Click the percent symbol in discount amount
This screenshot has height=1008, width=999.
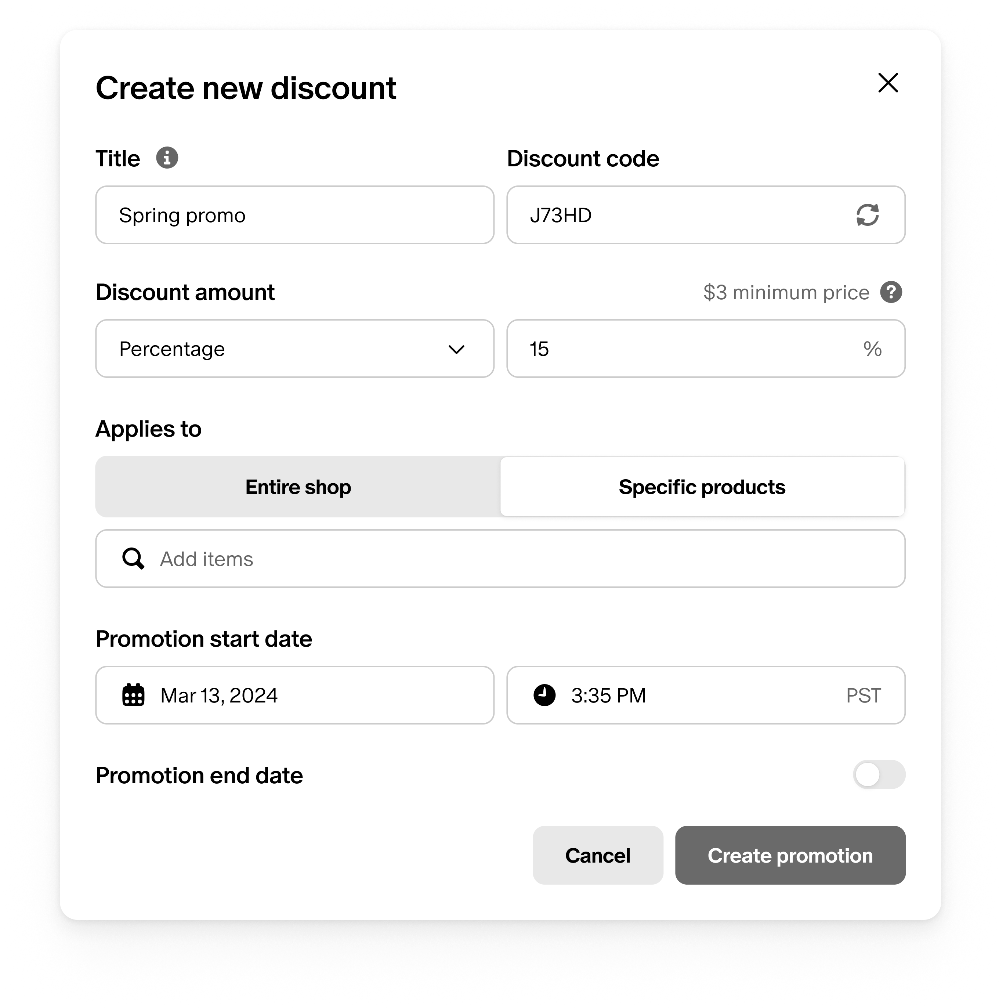coord(873,348)
